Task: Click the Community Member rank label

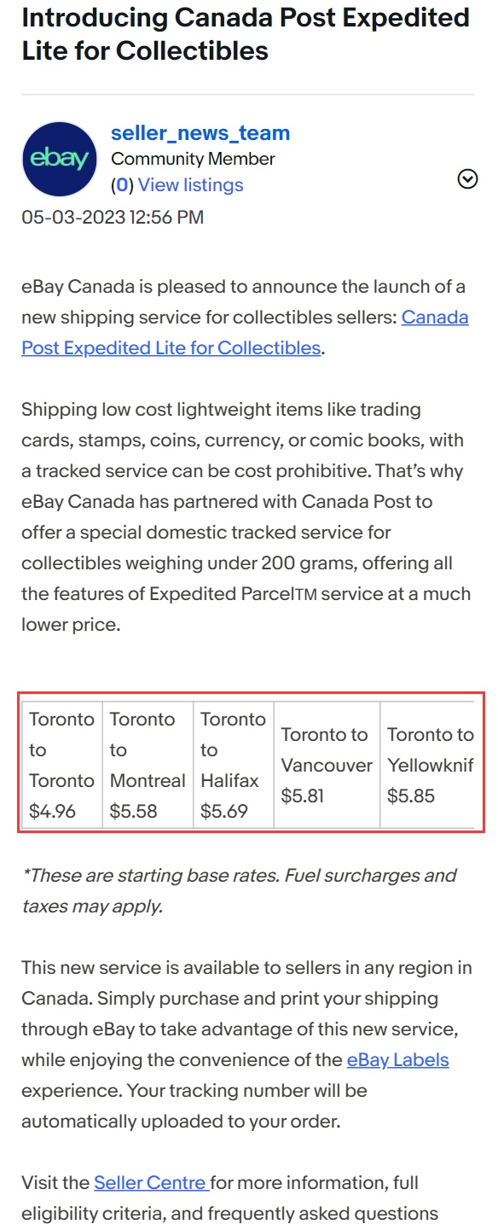Action: click(x=193, y=159)
